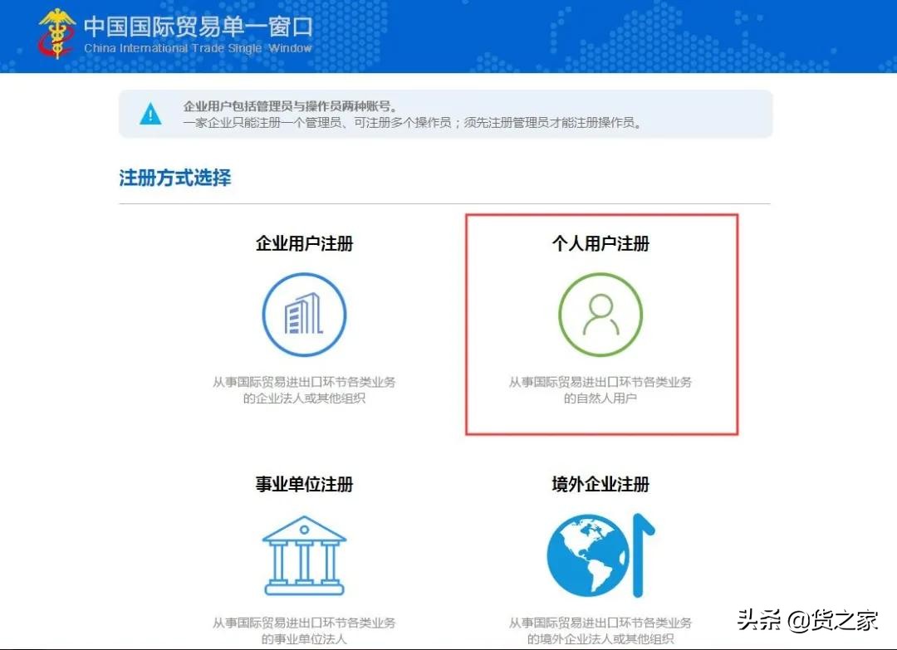Click the blue warning triangle icon
The image size is (897, 650).
(150, 115)
